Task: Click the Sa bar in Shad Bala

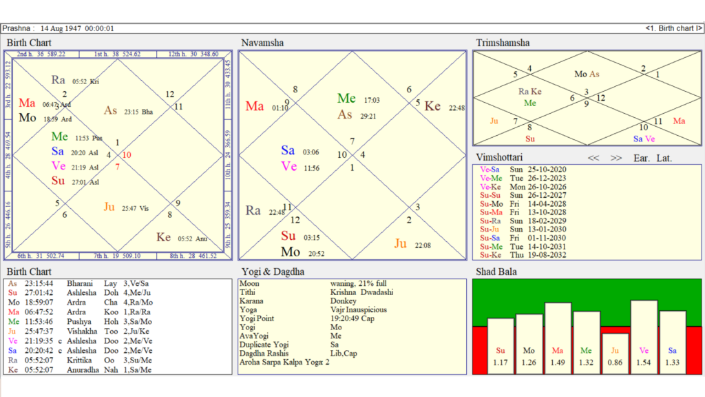Action: [673, 342]
